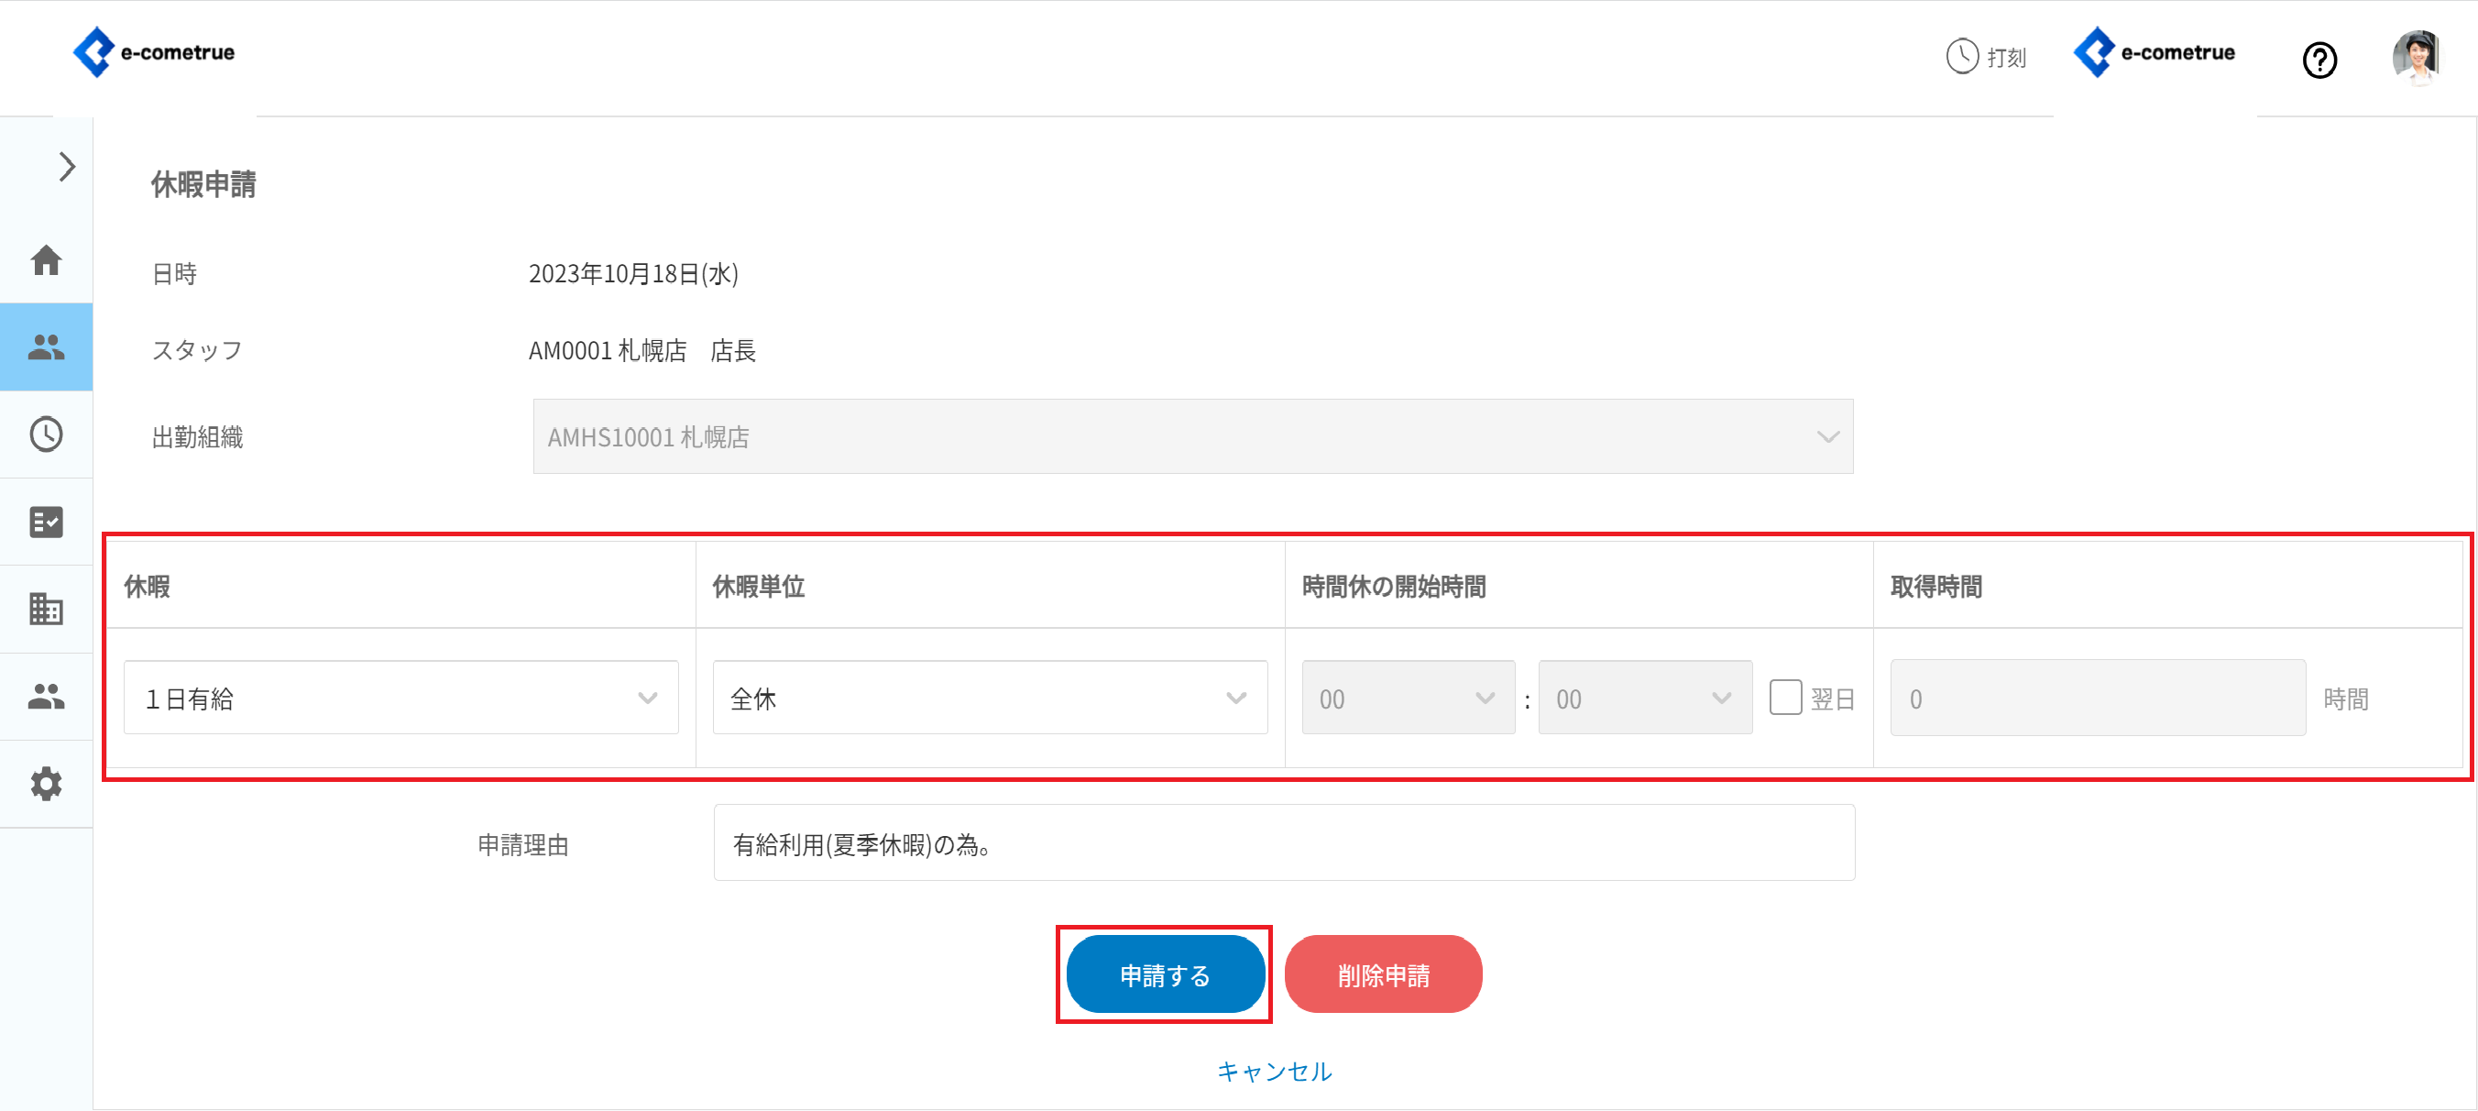
Task: Click the 申請理由 text field
Action: click(x=1283, y=843)
